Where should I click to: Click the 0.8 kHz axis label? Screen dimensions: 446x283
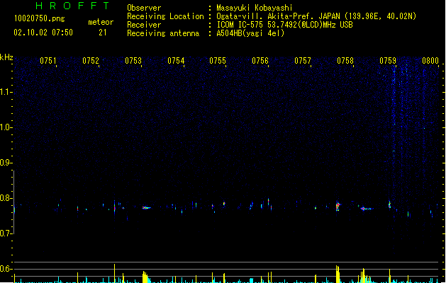tap(6, 198)
